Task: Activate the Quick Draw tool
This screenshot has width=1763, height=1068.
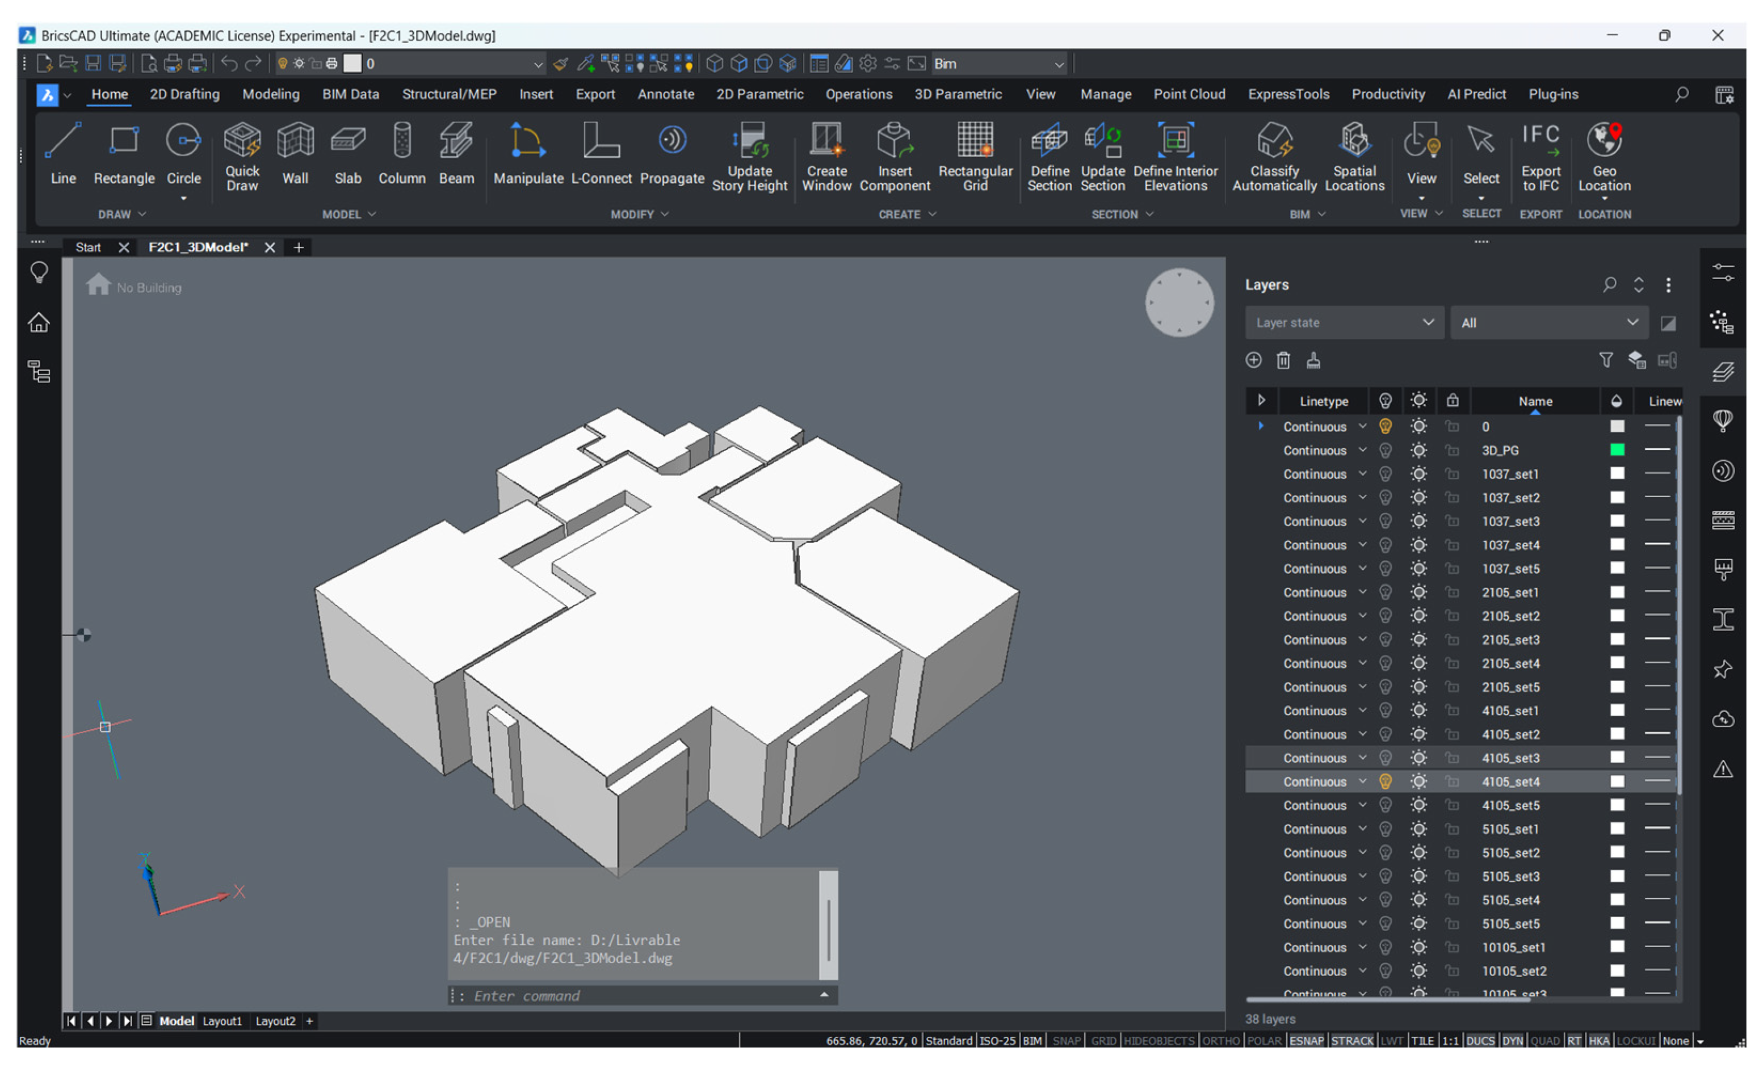Action: click(x=242, y=156)
